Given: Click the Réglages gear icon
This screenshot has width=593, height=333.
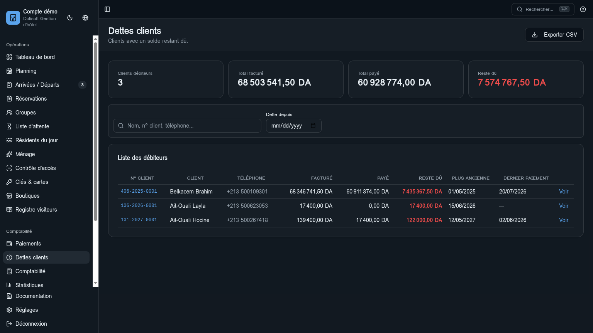Looking at the screenshot, I should point(9,310).
